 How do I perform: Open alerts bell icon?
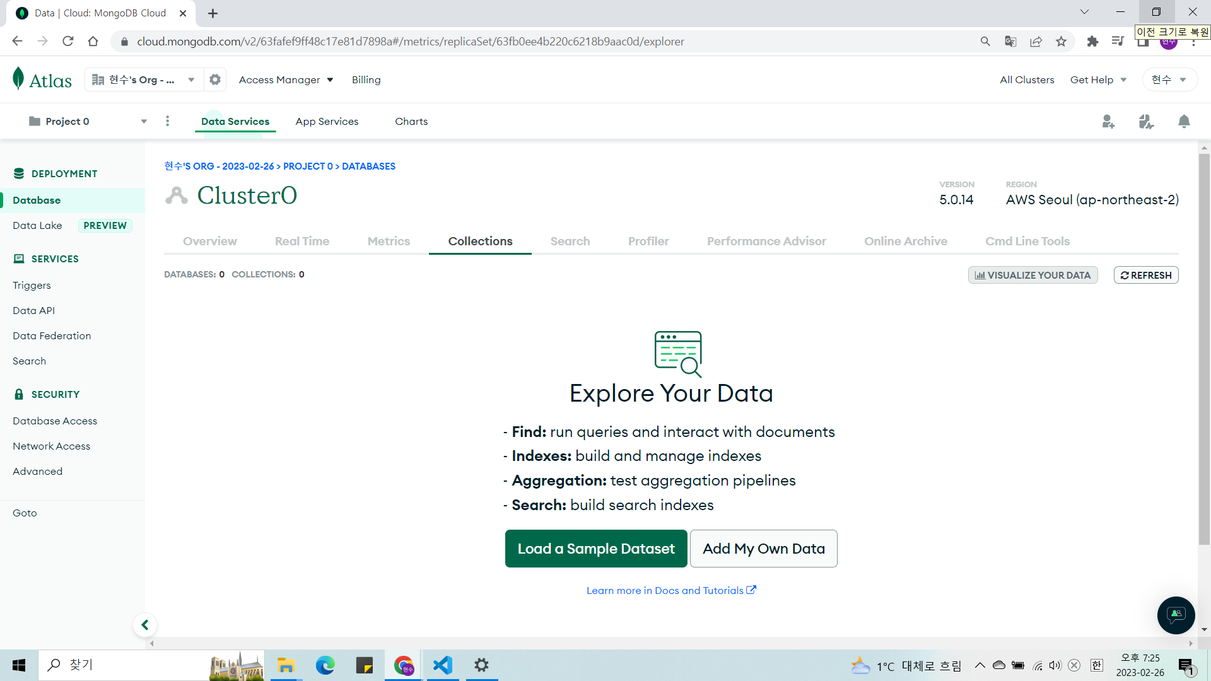pos(1184,121)
